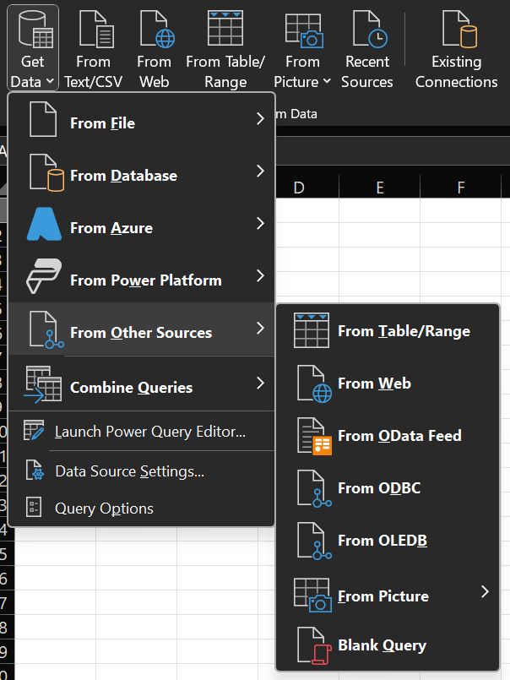Open Data Source Settings entry

[x=142, y=471]
